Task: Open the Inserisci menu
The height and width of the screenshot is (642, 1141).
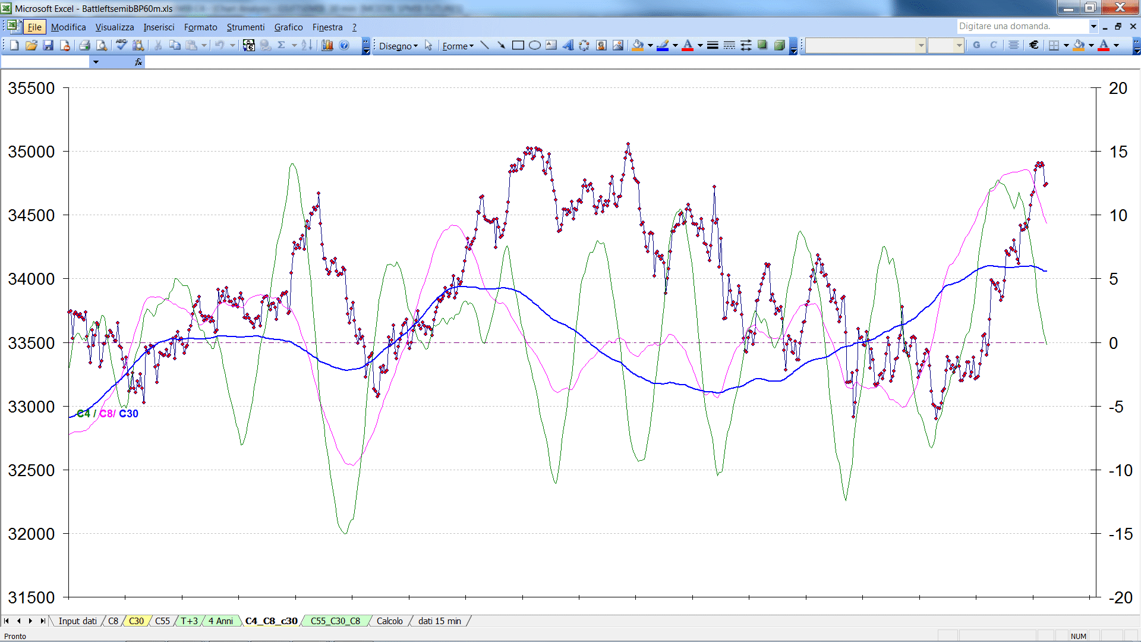Action: click(x=159, y=27)
